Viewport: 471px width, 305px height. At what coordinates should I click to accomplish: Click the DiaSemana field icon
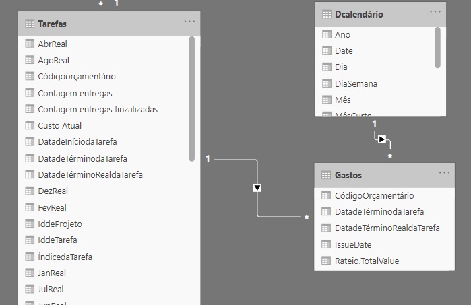click(x=327, y=83)
